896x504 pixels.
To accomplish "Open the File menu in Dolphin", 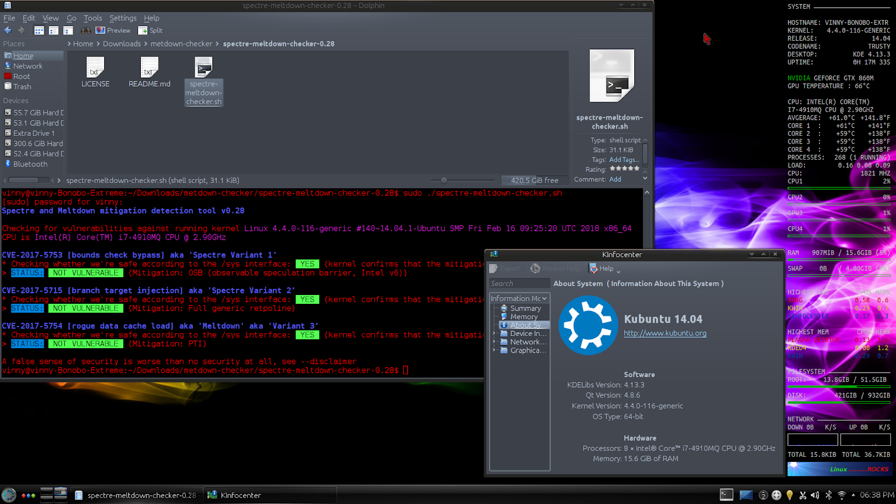I will (9, 18).
